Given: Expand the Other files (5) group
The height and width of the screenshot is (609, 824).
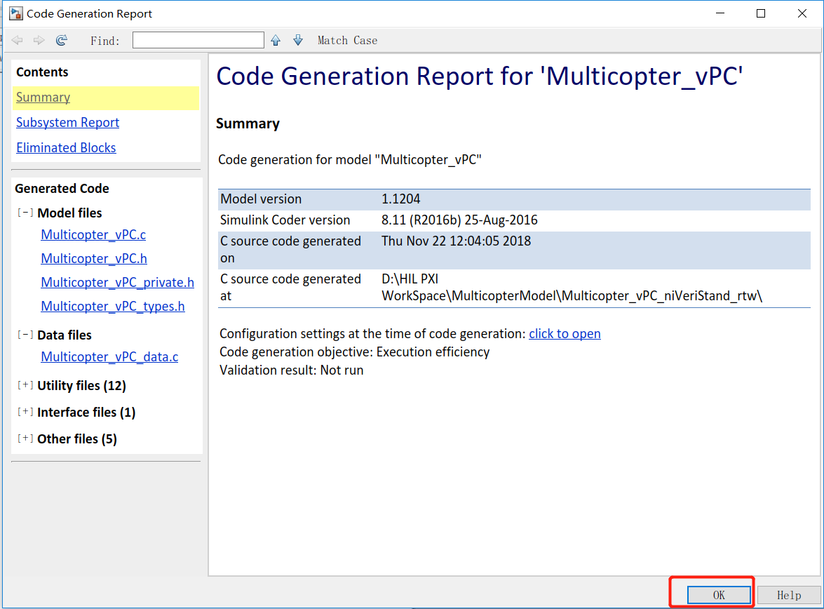Looking at the screenshot, I should point(25,438).
